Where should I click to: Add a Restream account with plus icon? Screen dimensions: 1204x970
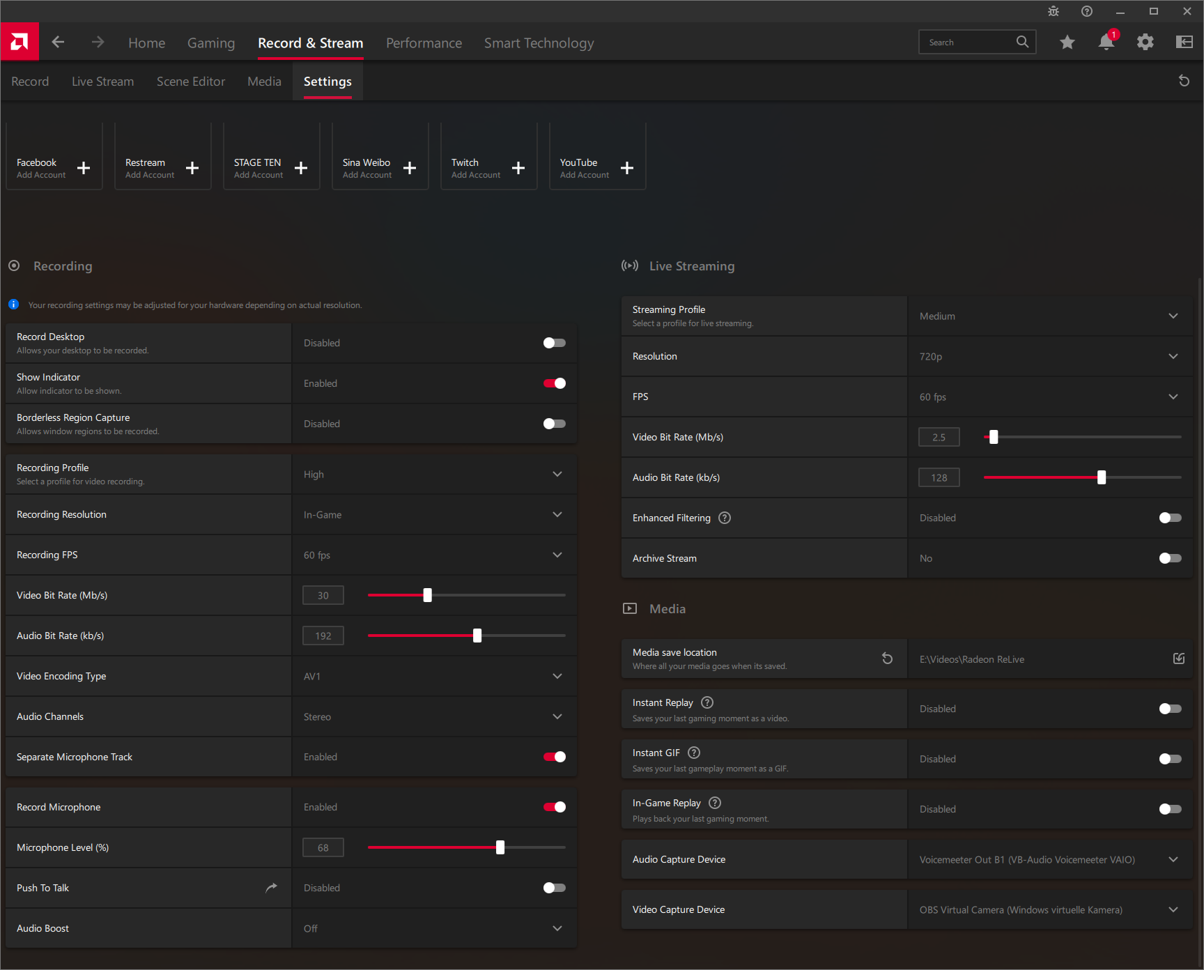click(192, 168)
